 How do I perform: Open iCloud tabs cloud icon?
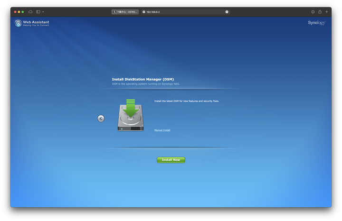[30, 12]
